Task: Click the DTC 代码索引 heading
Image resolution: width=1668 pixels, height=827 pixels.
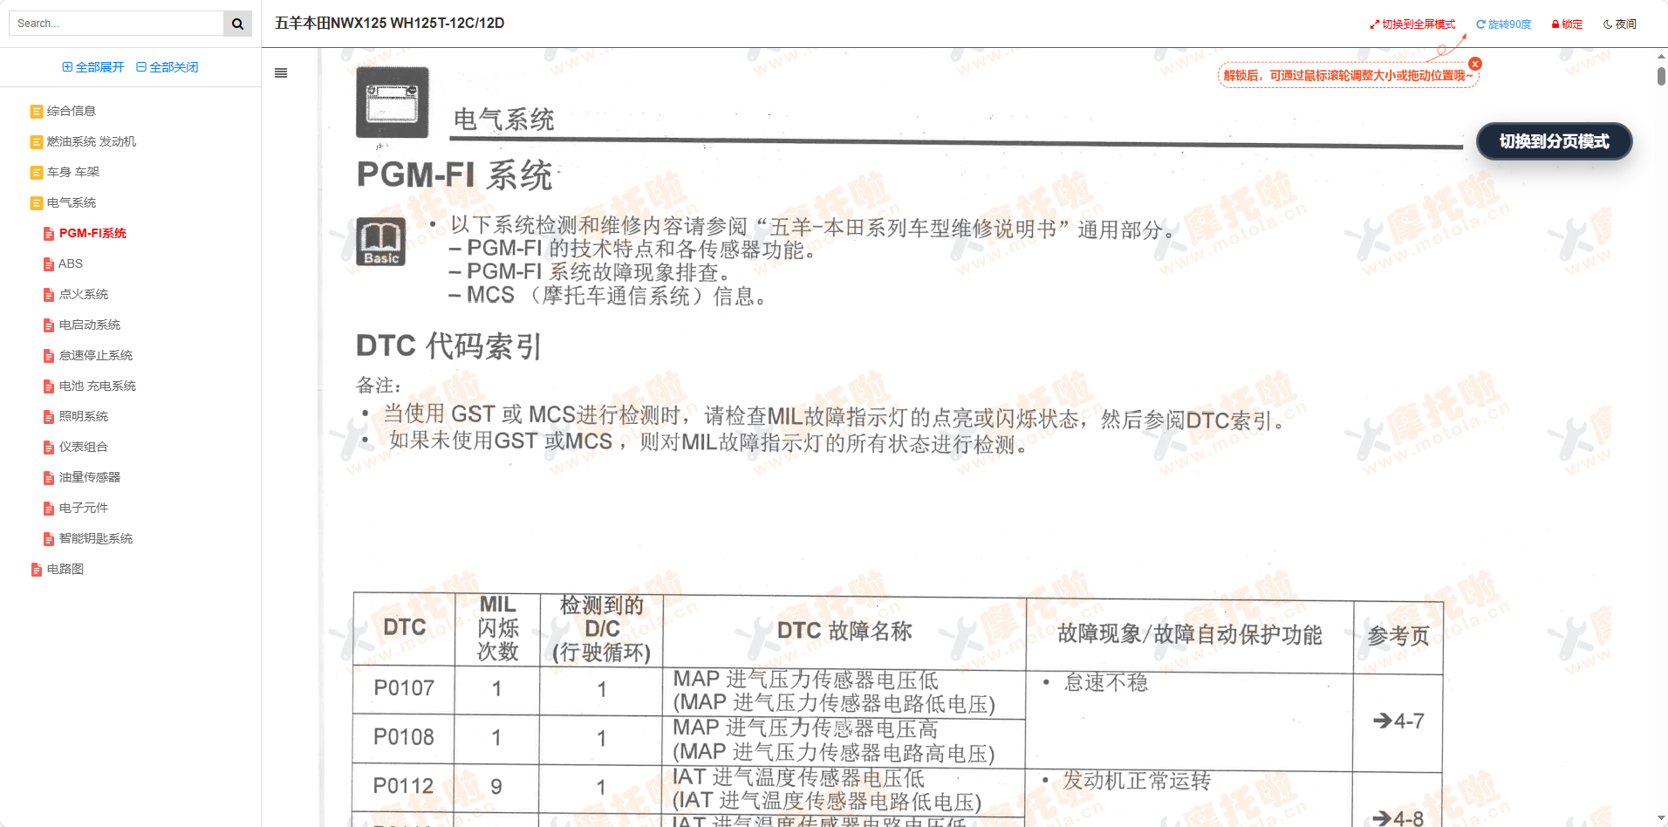Action: [448, 346]
